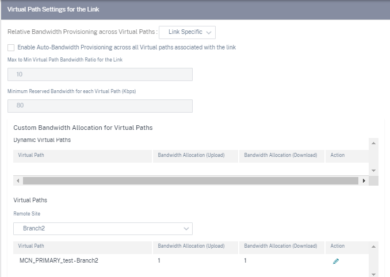Image resolution: width=390 pixels, height=277 pixels.
Task: Click the Minimum Reserved Bandwidth field
Action: tap(100, 106)
